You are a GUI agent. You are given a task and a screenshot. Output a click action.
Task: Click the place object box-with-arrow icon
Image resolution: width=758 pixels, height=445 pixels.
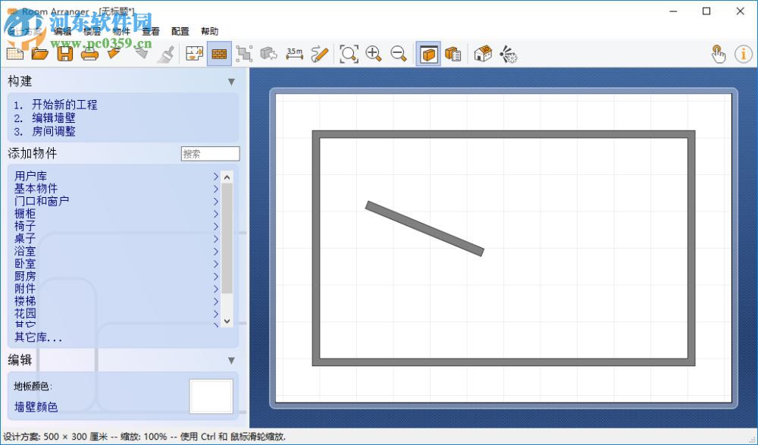[269, 54]
